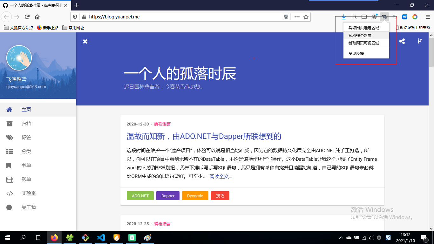Click Firefox icon in taskbar

click(54, 238)
